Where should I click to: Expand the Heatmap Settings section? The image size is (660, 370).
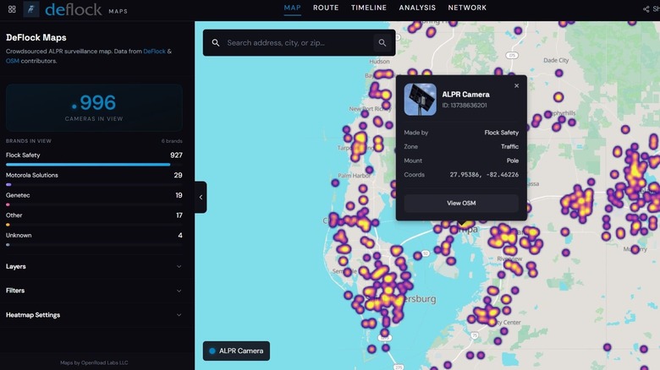[x=94, y=315]
